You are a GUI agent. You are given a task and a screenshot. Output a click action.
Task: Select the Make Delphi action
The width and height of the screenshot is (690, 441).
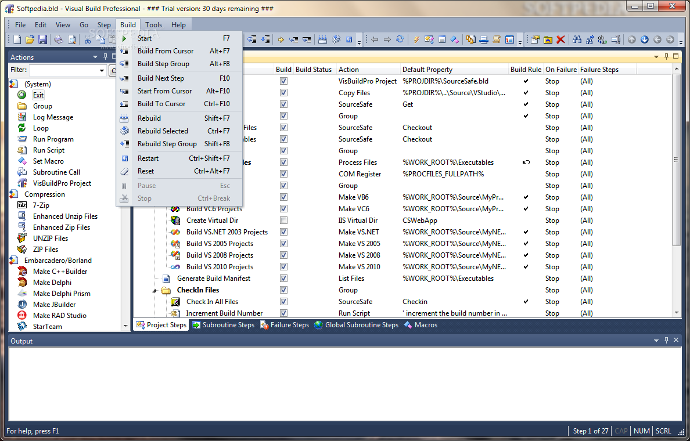click(52, 282)
